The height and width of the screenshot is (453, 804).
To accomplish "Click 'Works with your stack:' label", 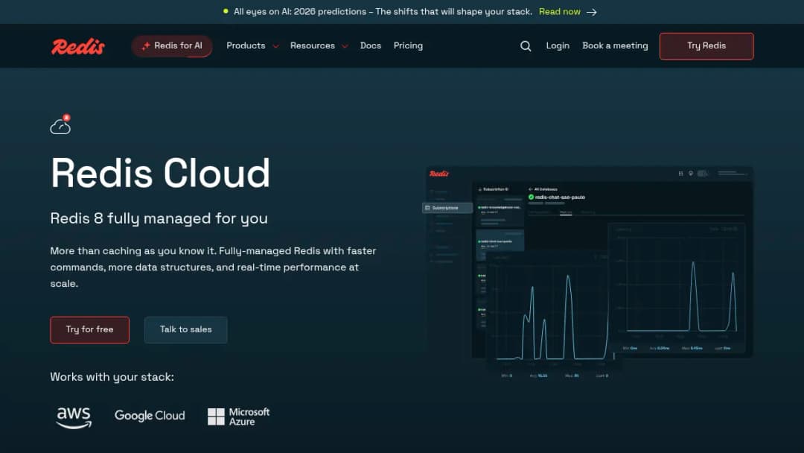I will 112,377.
